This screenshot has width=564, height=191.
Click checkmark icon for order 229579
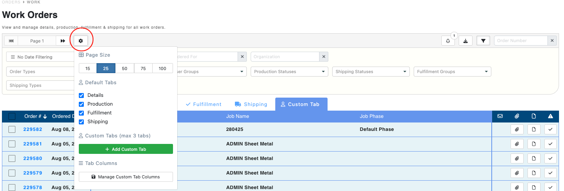pos(551,173)
